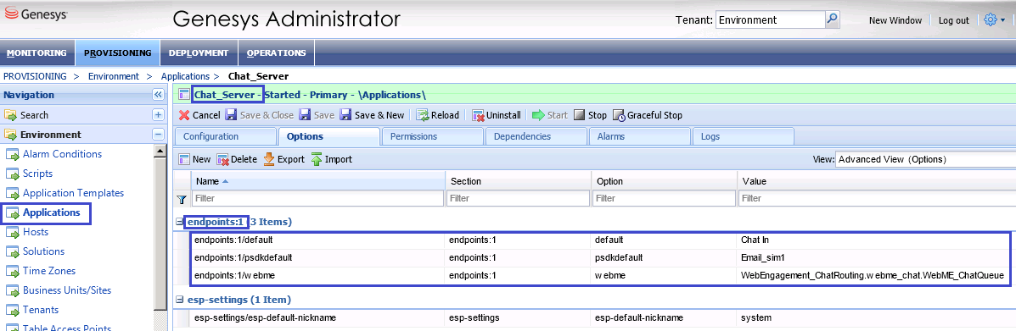Screen dimensions: 1016x331
Task: Click the Option column header
Action: 664,181
